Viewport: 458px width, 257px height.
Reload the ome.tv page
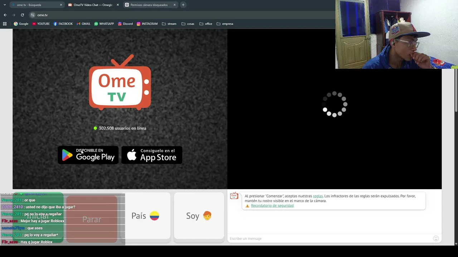(x=22, y=15)
